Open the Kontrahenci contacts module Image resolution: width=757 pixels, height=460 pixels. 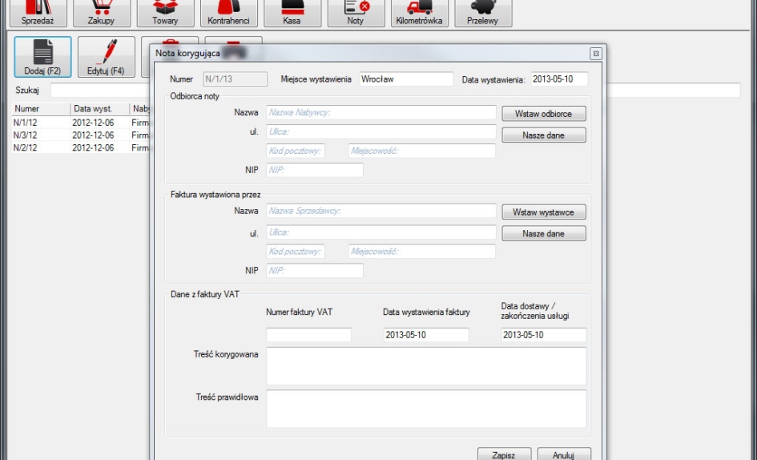[x=228, y=12]
